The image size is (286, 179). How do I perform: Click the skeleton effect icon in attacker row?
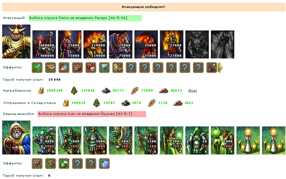[212, 67]
